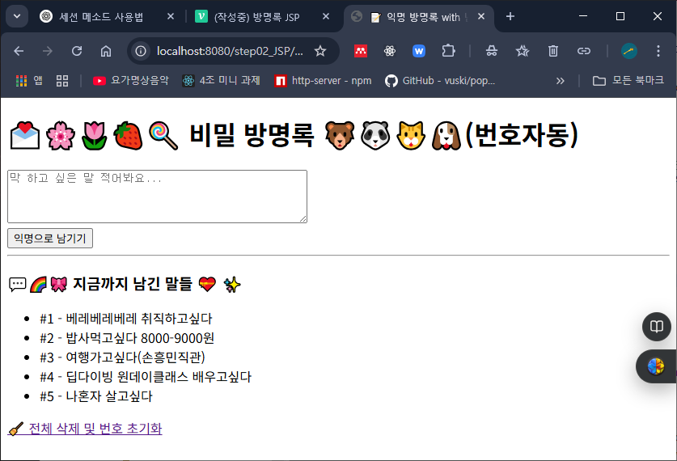The height and width of the screenshot is (461, 677).
Task: Click the 익명으로 남기기 button
Action: coord(50,239)
